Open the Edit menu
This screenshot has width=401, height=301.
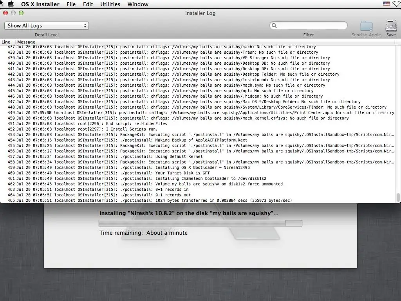point(88,4)
